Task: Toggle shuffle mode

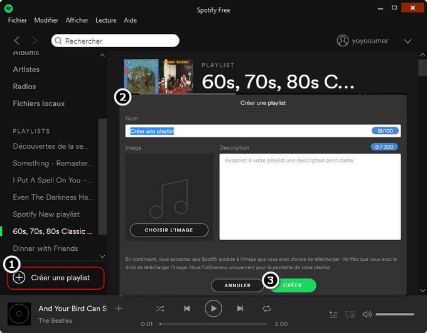Action: [160, 309]
